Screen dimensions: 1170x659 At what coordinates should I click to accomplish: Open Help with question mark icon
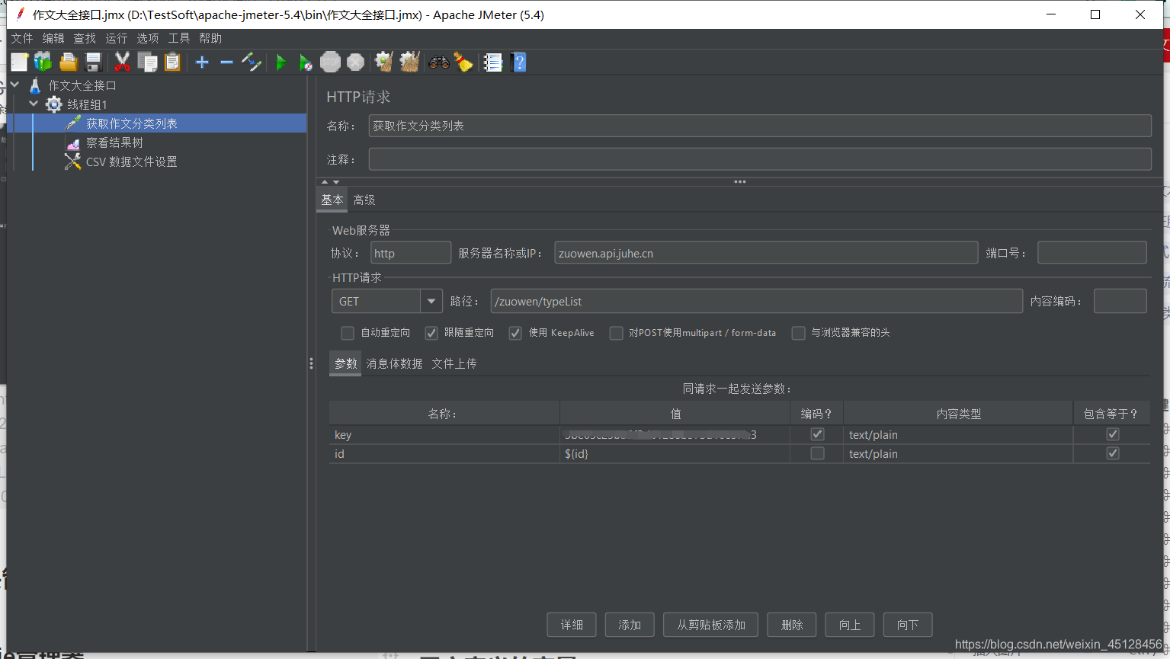coord(519,62)
